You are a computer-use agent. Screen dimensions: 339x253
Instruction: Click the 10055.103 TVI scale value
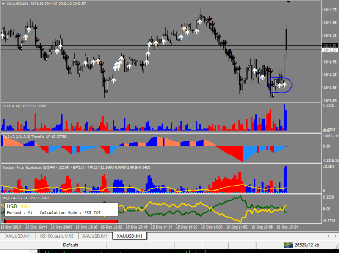pos(331,136)
